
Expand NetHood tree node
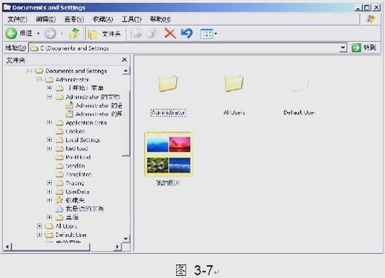[x=49, y=149]
